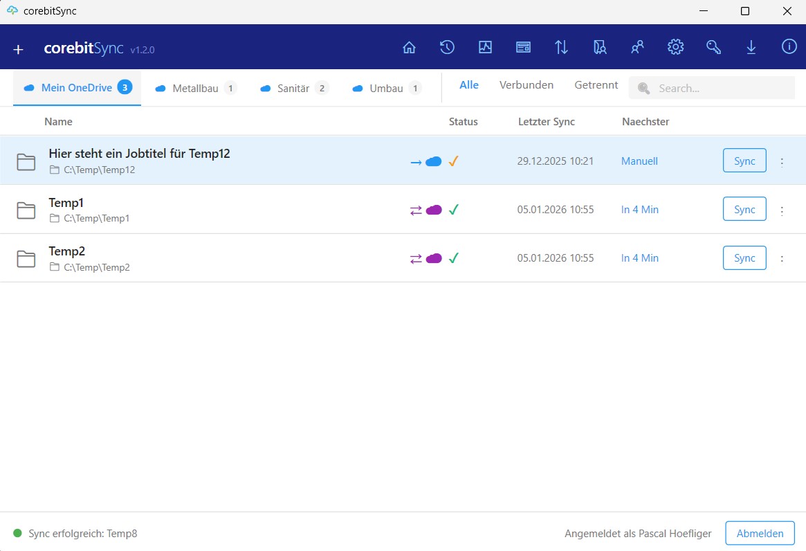The height and width of the screenshot is (551, 806).
Task: Open settings gear icon
Action: (675, 47)
